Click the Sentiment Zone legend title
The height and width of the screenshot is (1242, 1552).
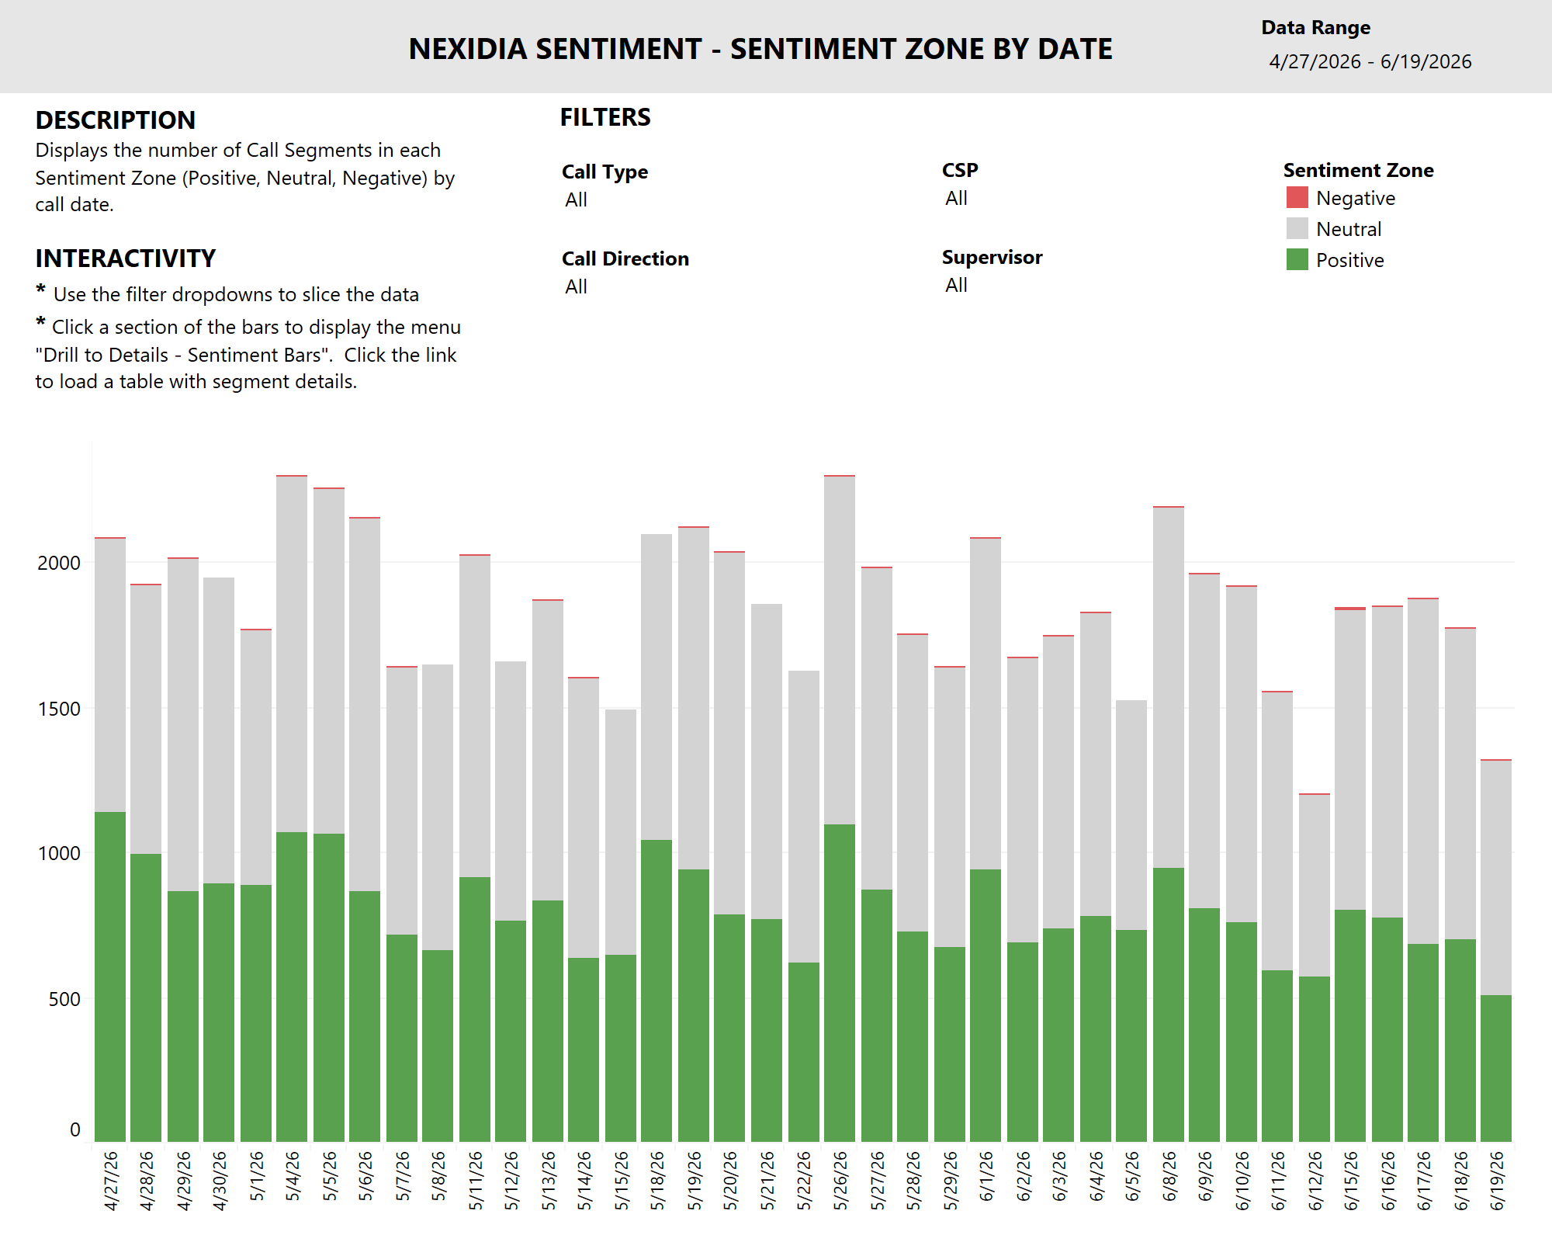1358,170
